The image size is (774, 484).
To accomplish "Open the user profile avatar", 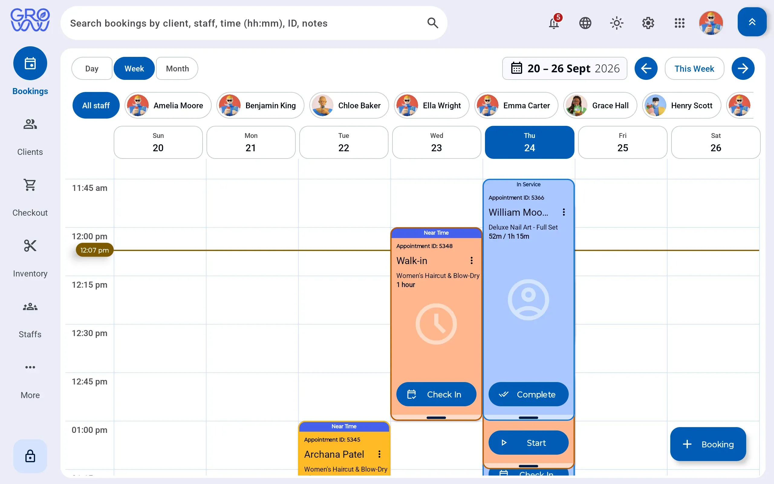I will (x=711, y=23).
